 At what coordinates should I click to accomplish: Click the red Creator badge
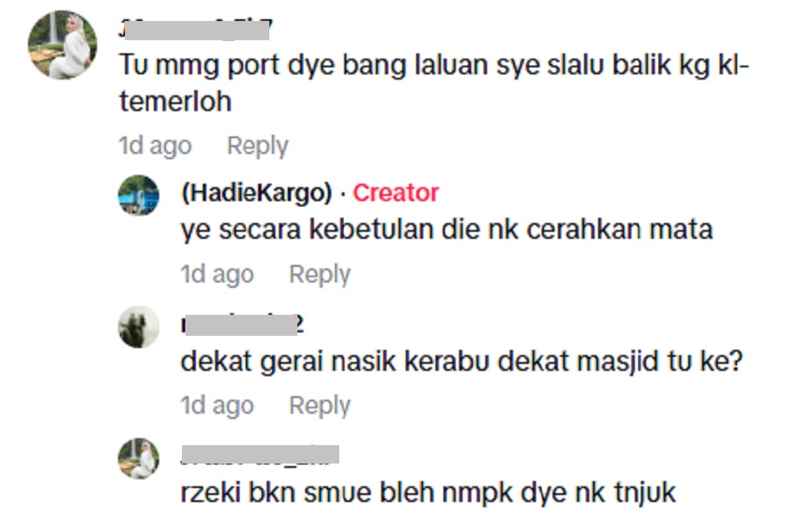(x=395, y=192)
